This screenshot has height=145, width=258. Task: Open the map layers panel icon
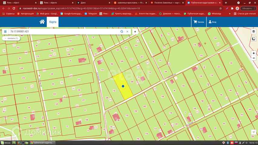(253, 31)
